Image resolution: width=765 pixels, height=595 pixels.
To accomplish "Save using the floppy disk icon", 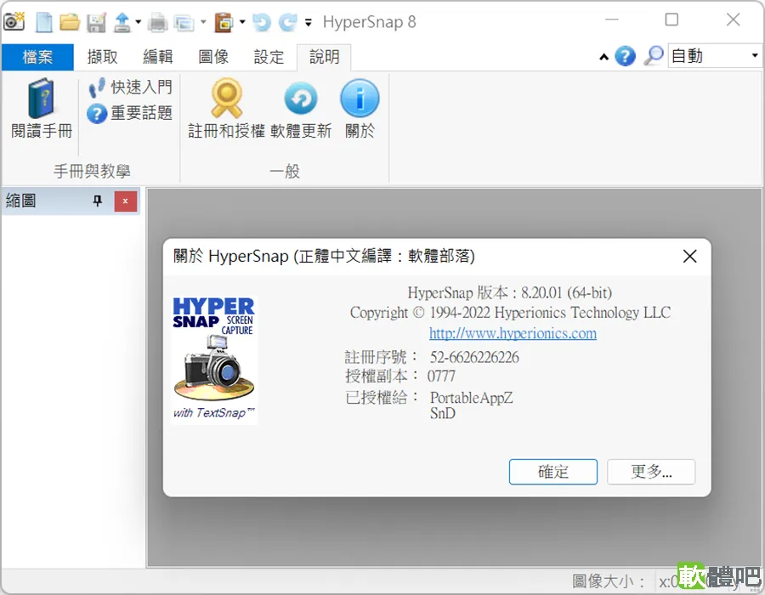I will (x=97, y=22).
